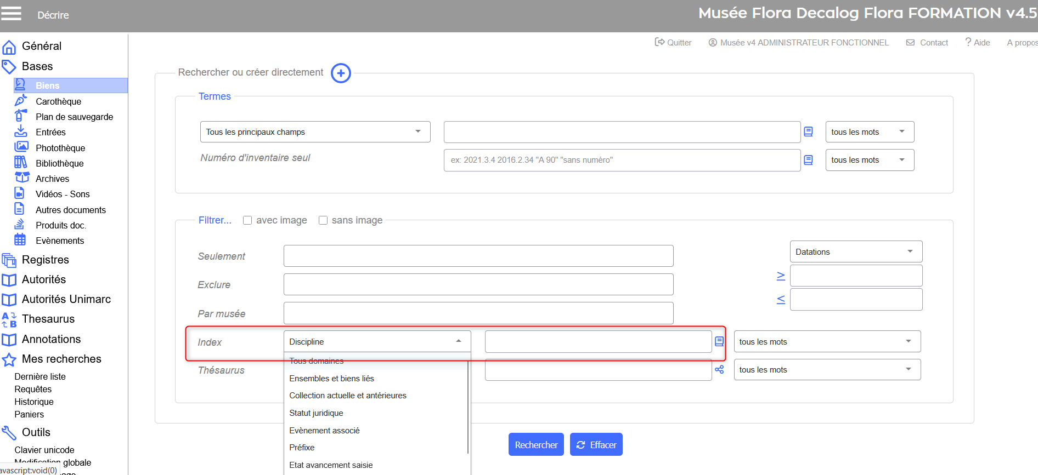Open the Datations dropdown
This screenshot has width=1038, height=475.
pyautogui.click(x=855, y=252)
